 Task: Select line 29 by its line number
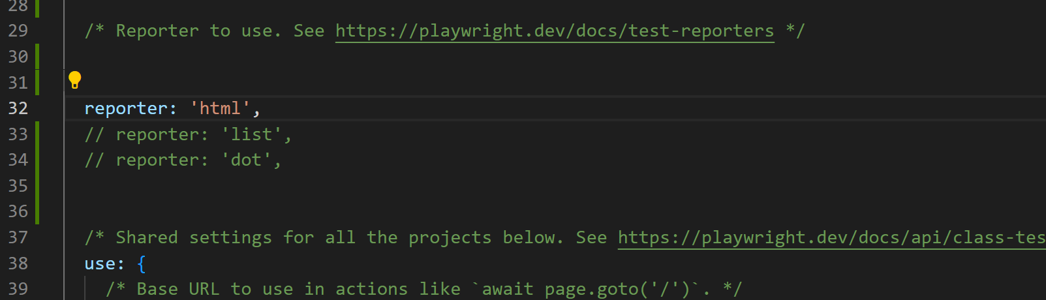(18, 31)
